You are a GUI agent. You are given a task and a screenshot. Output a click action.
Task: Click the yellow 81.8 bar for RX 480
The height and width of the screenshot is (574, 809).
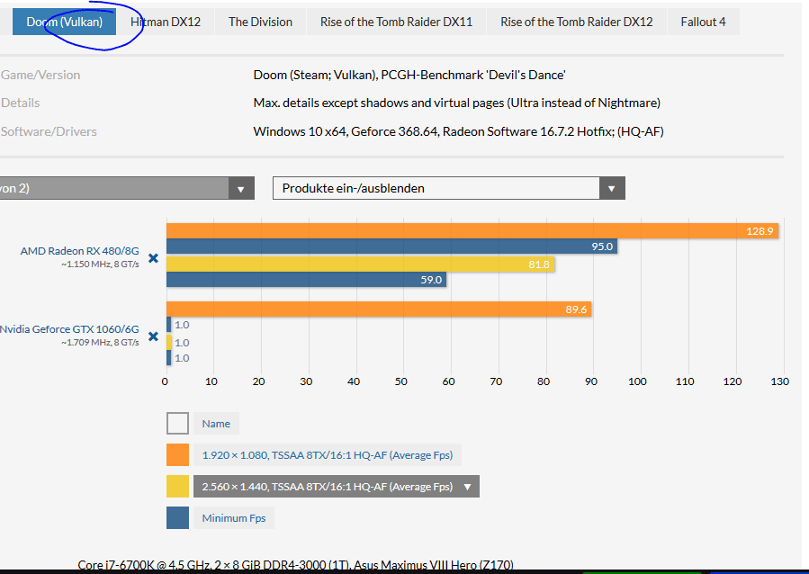(x=360, y=265)
